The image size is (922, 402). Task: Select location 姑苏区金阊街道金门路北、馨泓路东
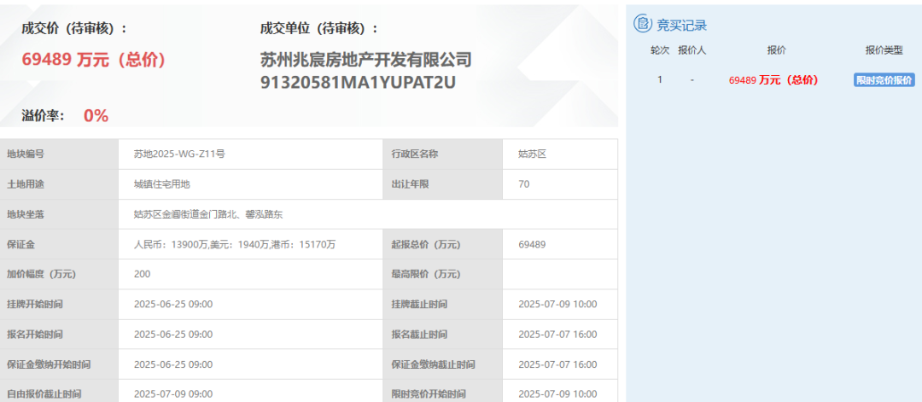(x=209, y=214)
